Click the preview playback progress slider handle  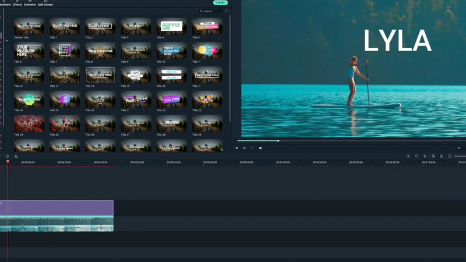[x=278, y=140]
